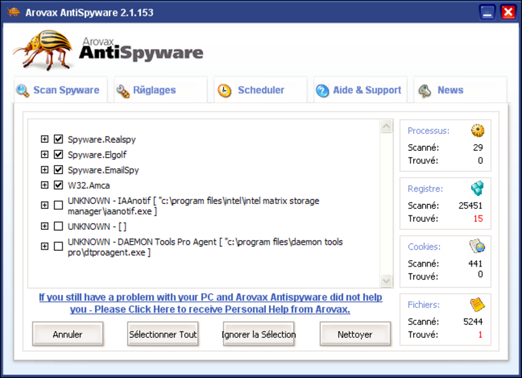This screenshot has height=378, width=522.
Task: Click the Cookies Scanné value 441
Action: (x=475, y=263)
